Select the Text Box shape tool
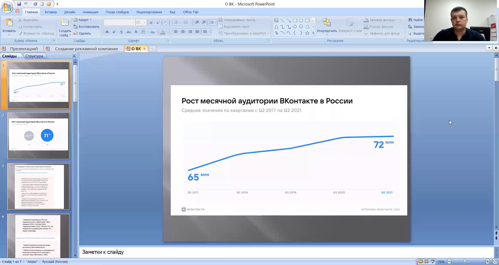Screen dimensions: 499x265 [276, 21]
